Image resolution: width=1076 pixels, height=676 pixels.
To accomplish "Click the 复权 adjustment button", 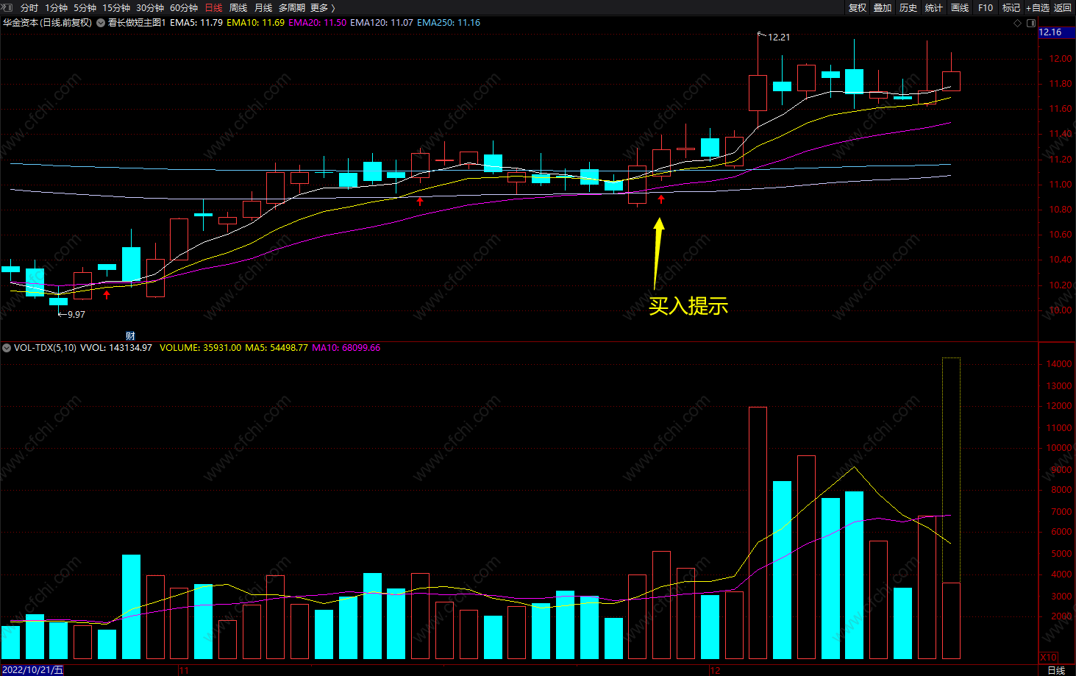I will coord(858,7).
